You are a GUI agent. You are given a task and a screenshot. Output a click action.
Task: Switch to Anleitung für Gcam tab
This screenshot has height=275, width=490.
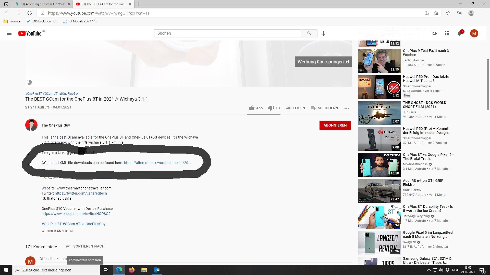[x=43, y=4]
